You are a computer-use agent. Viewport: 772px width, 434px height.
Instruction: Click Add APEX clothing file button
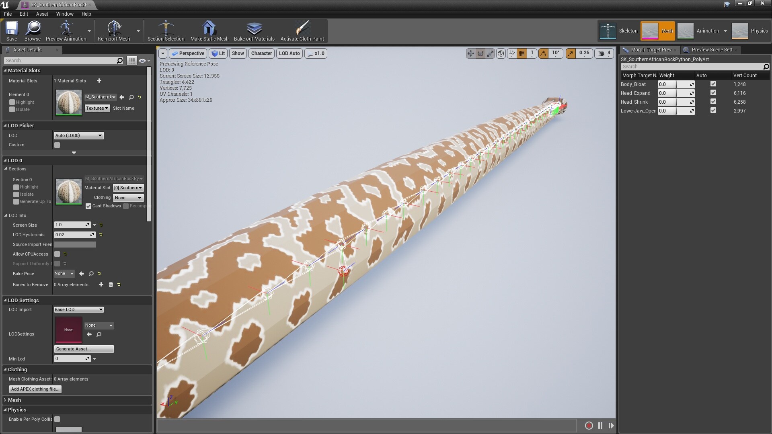pyautogui.click(x=35, y=389)
